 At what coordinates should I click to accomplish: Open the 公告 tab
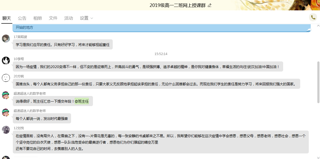coord(22,18)
